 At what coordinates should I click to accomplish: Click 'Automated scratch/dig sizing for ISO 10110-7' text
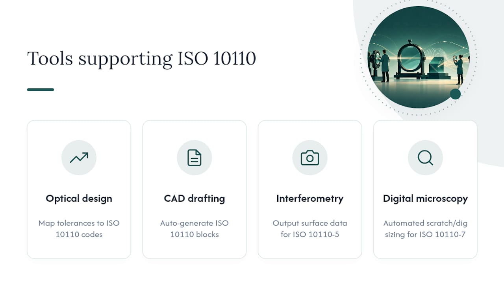tap(425, 229)
